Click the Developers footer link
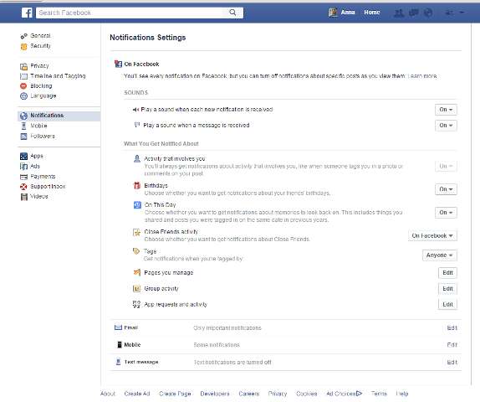Viewport: 480px width, 402px height. point(215,394)
